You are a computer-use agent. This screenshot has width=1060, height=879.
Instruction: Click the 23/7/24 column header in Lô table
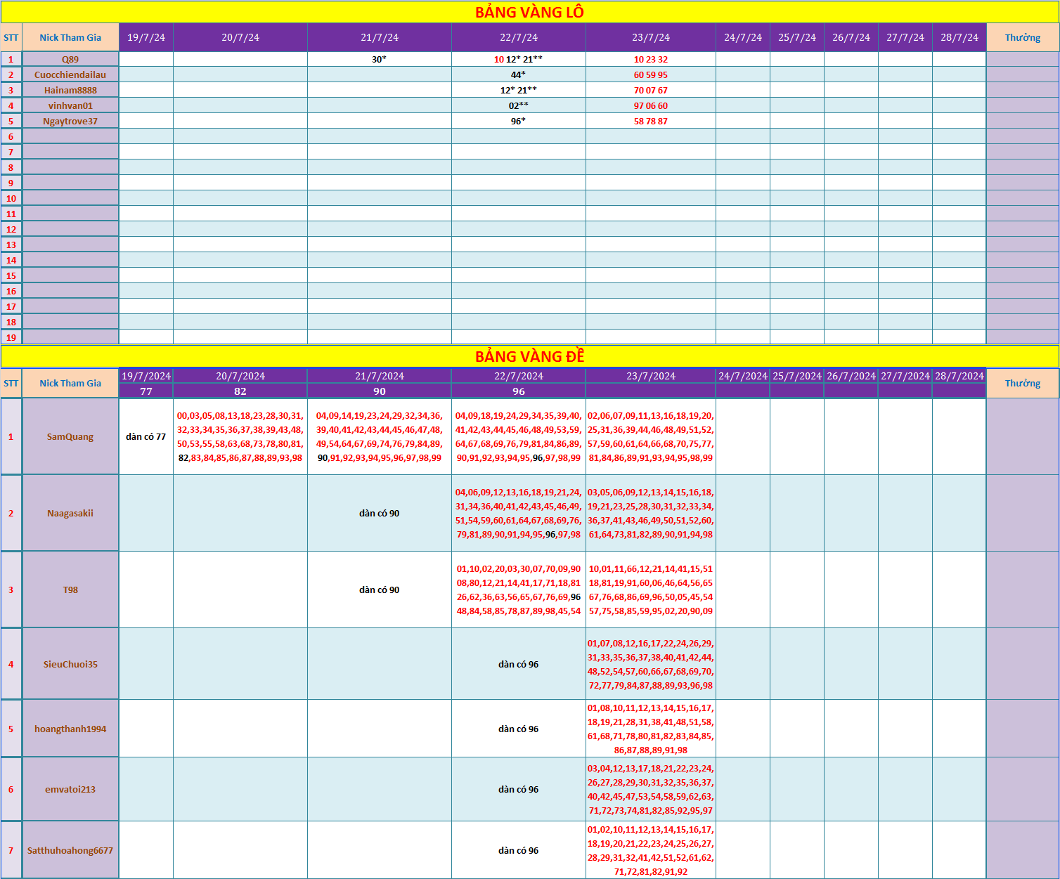coord(651,37)
